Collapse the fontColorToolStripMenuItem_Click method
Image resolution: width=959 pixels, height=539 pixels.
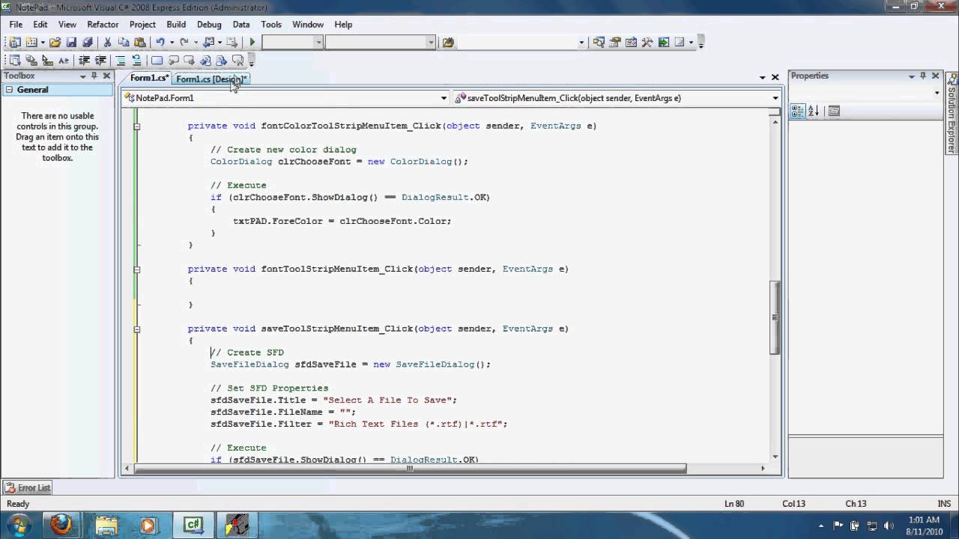(136, 126)
